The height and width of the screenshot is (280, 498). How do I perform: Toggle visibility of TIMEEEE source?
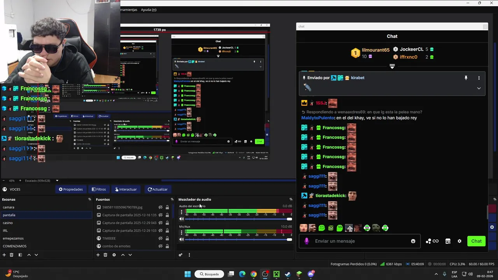[160, 238]
